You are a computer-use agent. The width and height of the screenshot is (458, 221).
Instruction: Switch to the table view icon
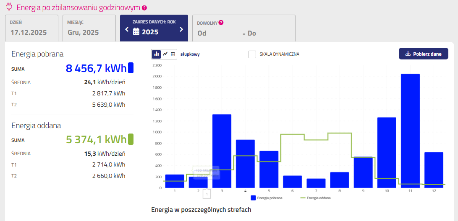173,54
